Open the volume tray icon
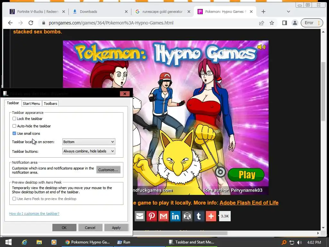Image resolution: width=329 pixels, height=247 pixels. click(299, 242)
